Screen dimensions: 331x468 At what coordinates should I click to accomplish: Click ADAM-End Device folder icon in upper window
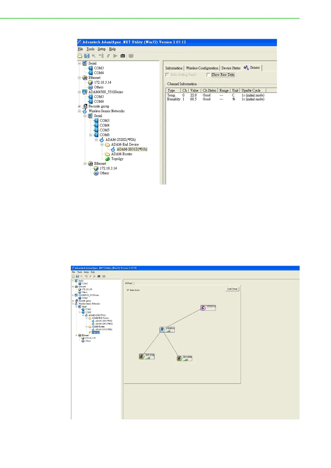click(x=107, y=145)
